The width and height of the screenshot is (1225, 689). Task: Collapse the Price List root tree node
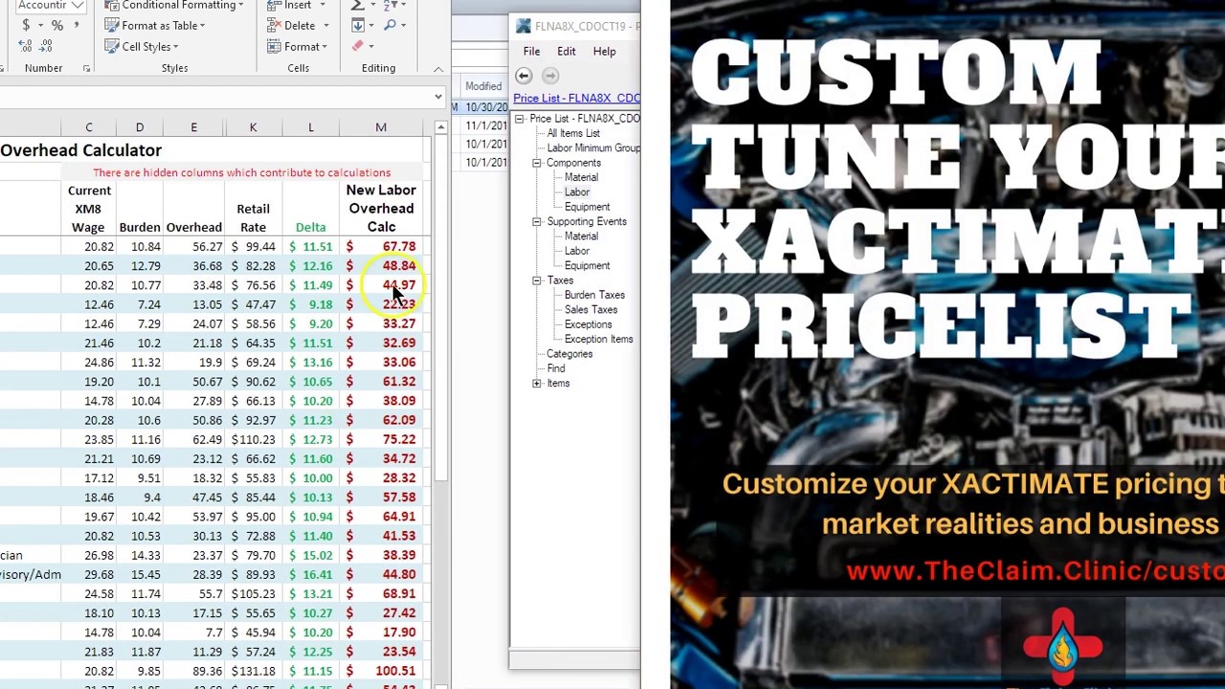[x=520, y=119]
